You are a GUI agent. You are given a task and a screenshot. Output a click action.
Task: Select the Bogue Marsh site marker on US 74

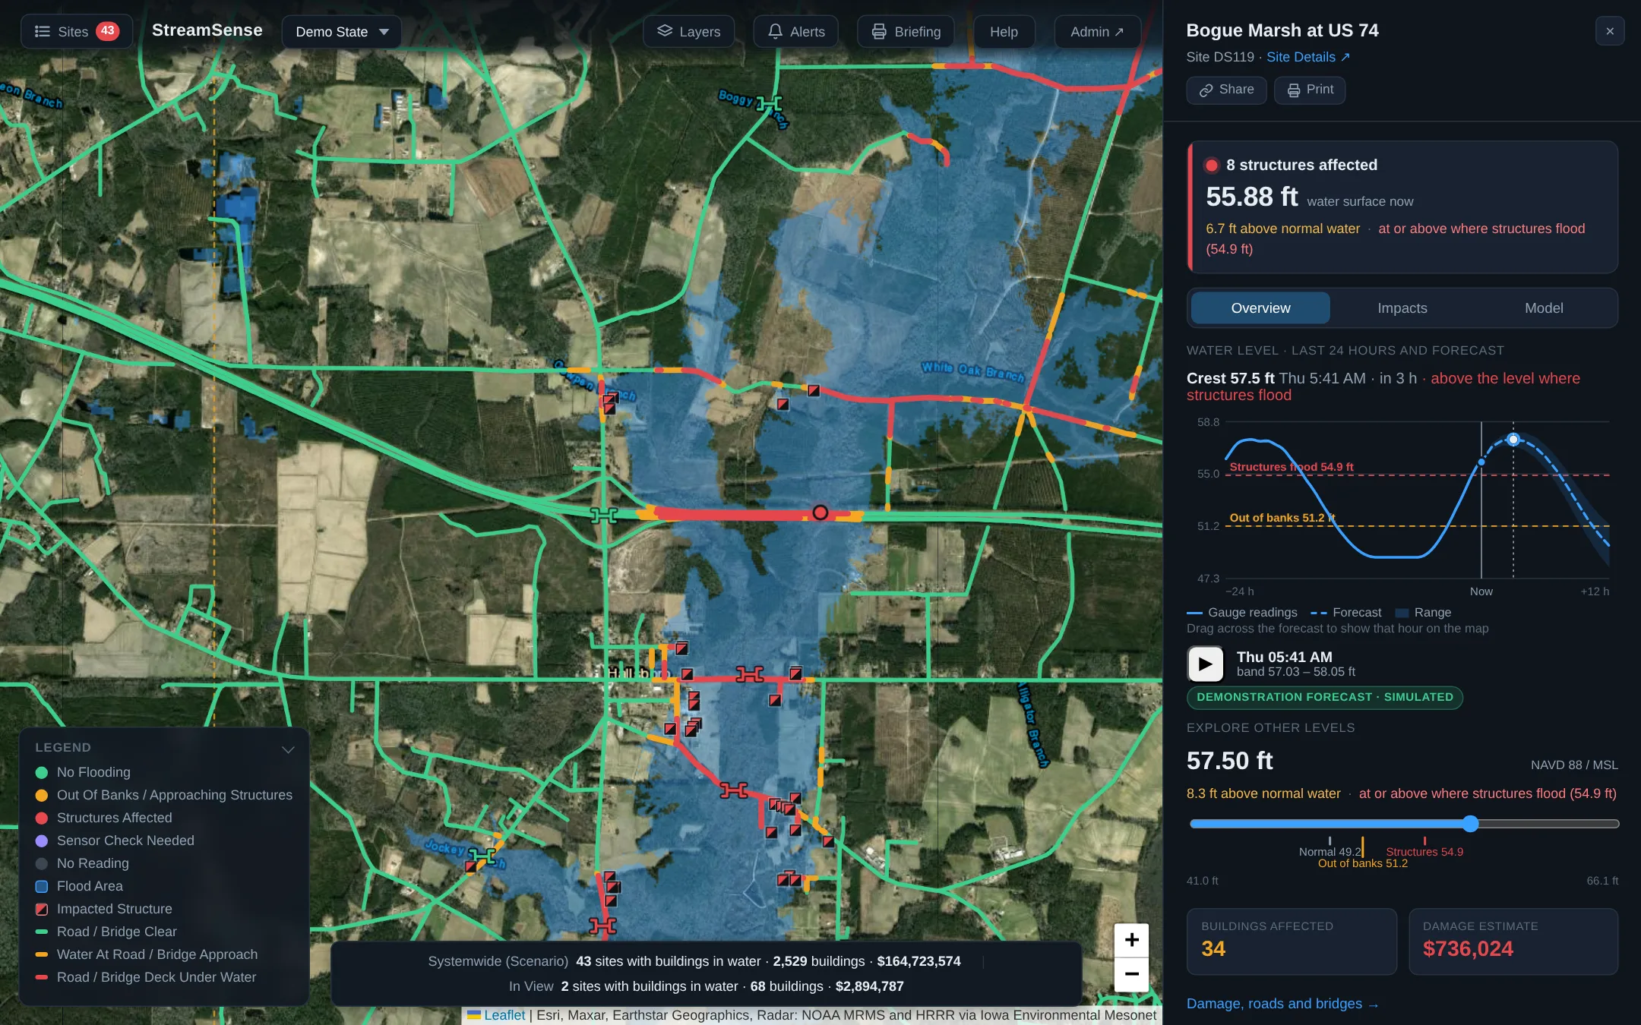click(x=820, y=513)
